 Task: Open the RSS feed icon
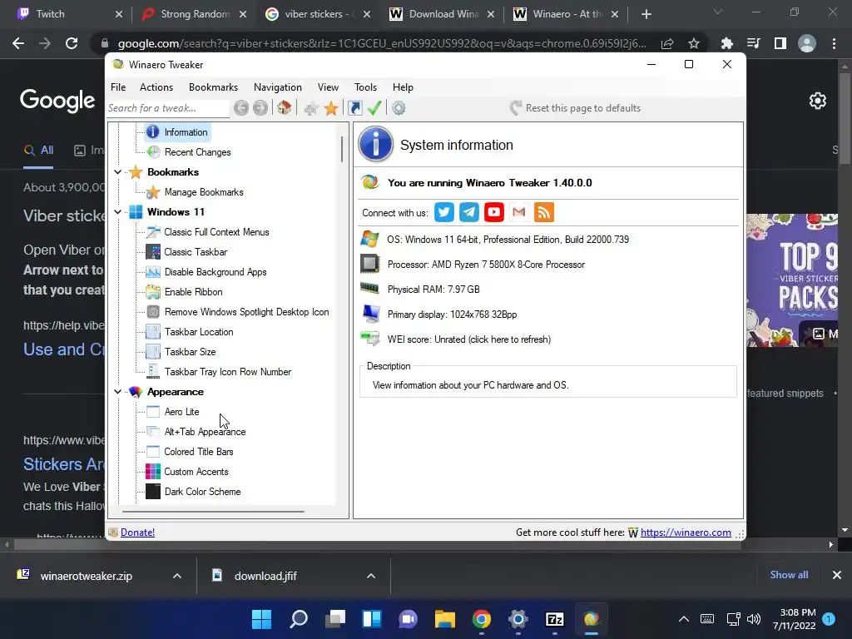[x=544, y=212]
